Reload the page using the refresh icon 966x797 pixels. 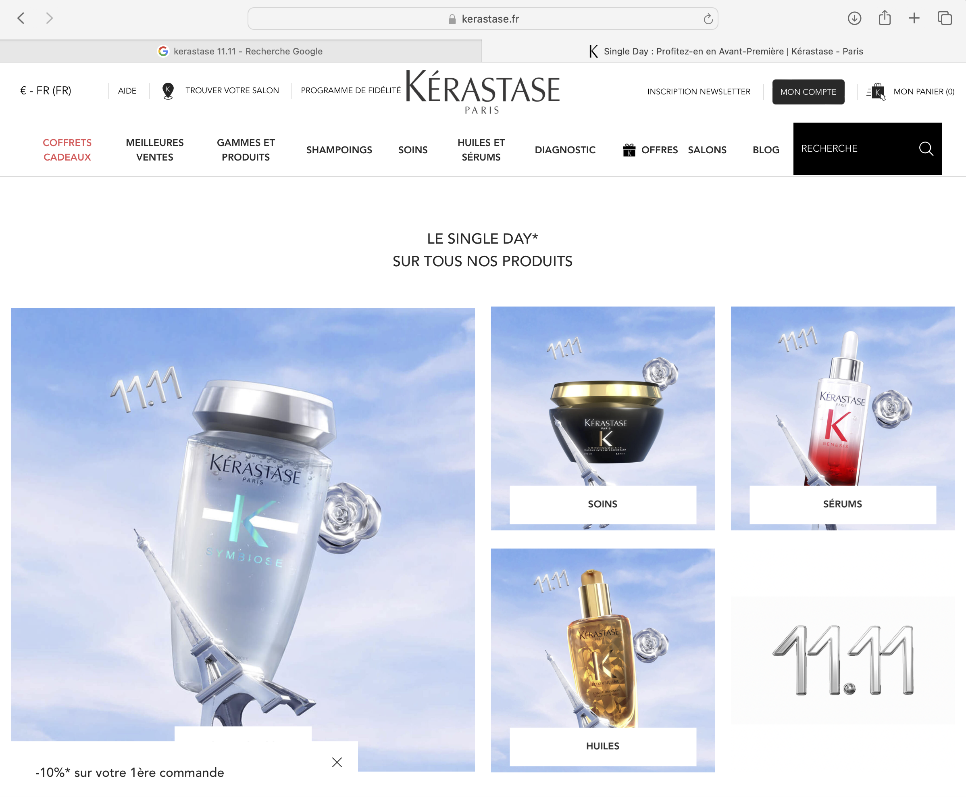[708, 19]
